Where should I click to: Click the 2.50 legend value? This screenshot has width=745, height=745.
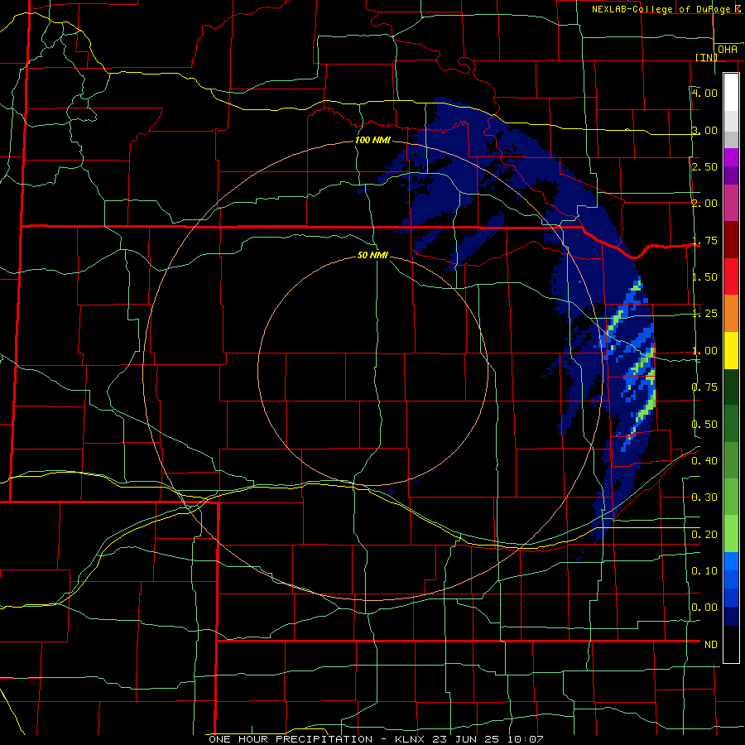point(704,166)
